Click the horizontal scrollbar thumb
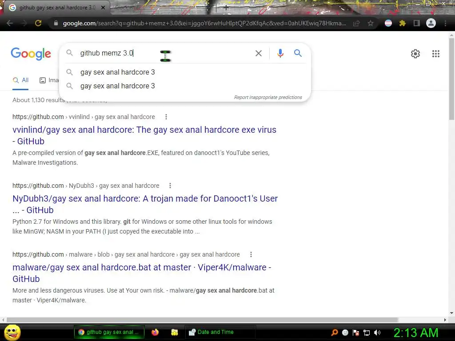455x341 pixels. 202,320
